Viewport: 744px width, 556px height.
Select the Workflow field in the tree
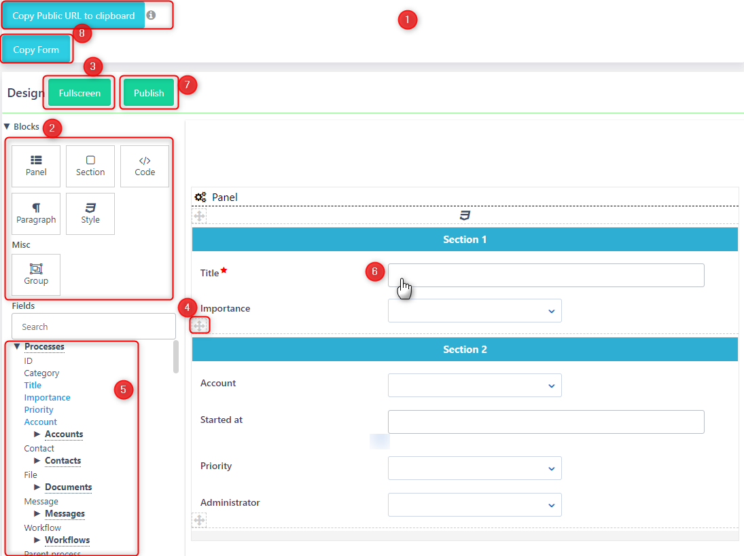tap(42, 527)
